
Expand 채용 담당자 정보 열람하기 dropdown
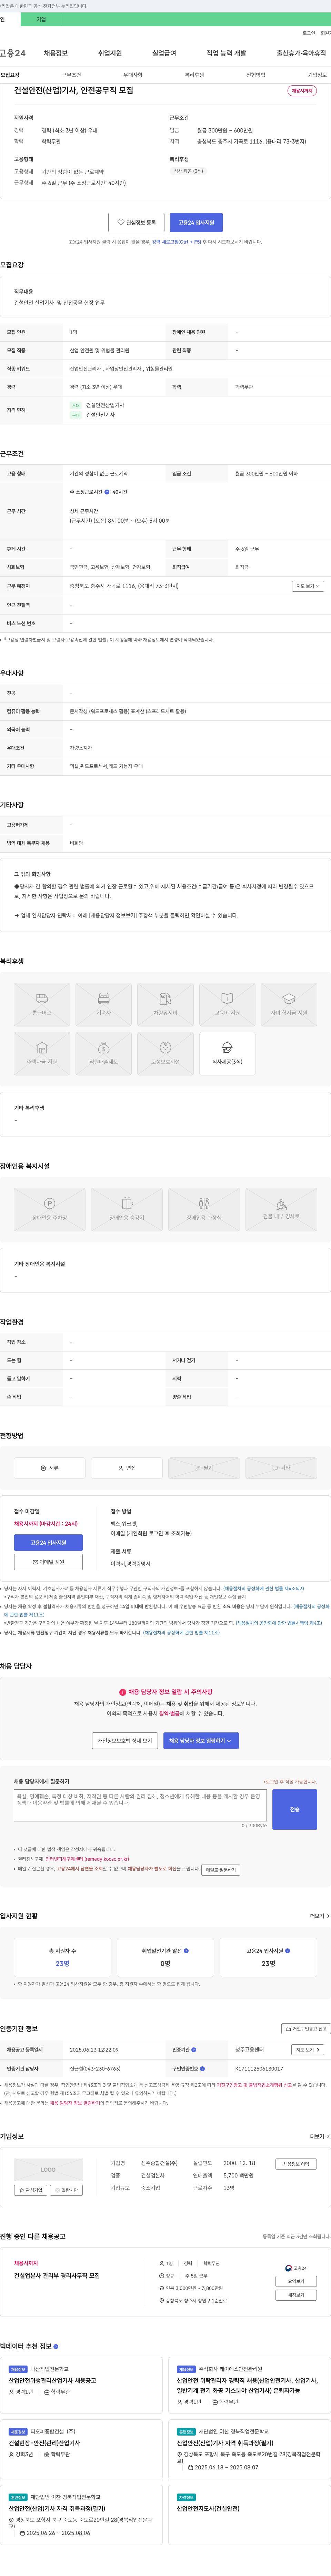point(201,1741)
